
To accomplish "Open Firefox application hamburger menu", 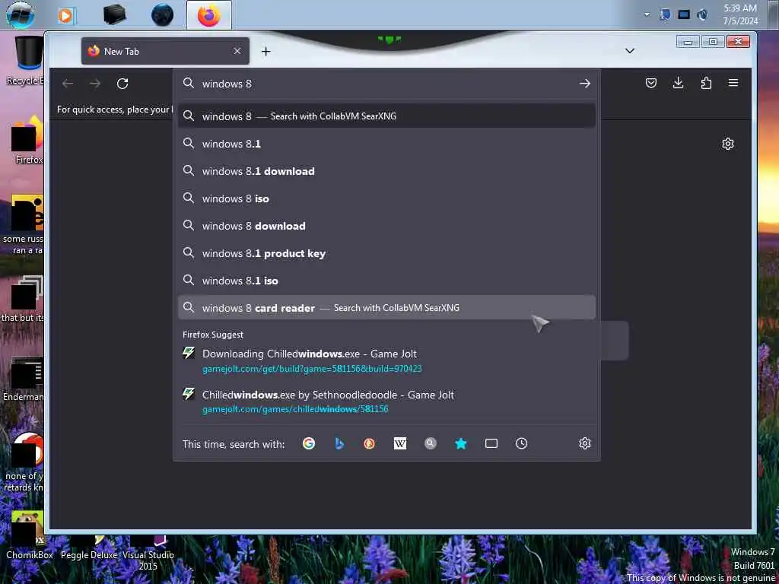I will click(x=733, y=83).
